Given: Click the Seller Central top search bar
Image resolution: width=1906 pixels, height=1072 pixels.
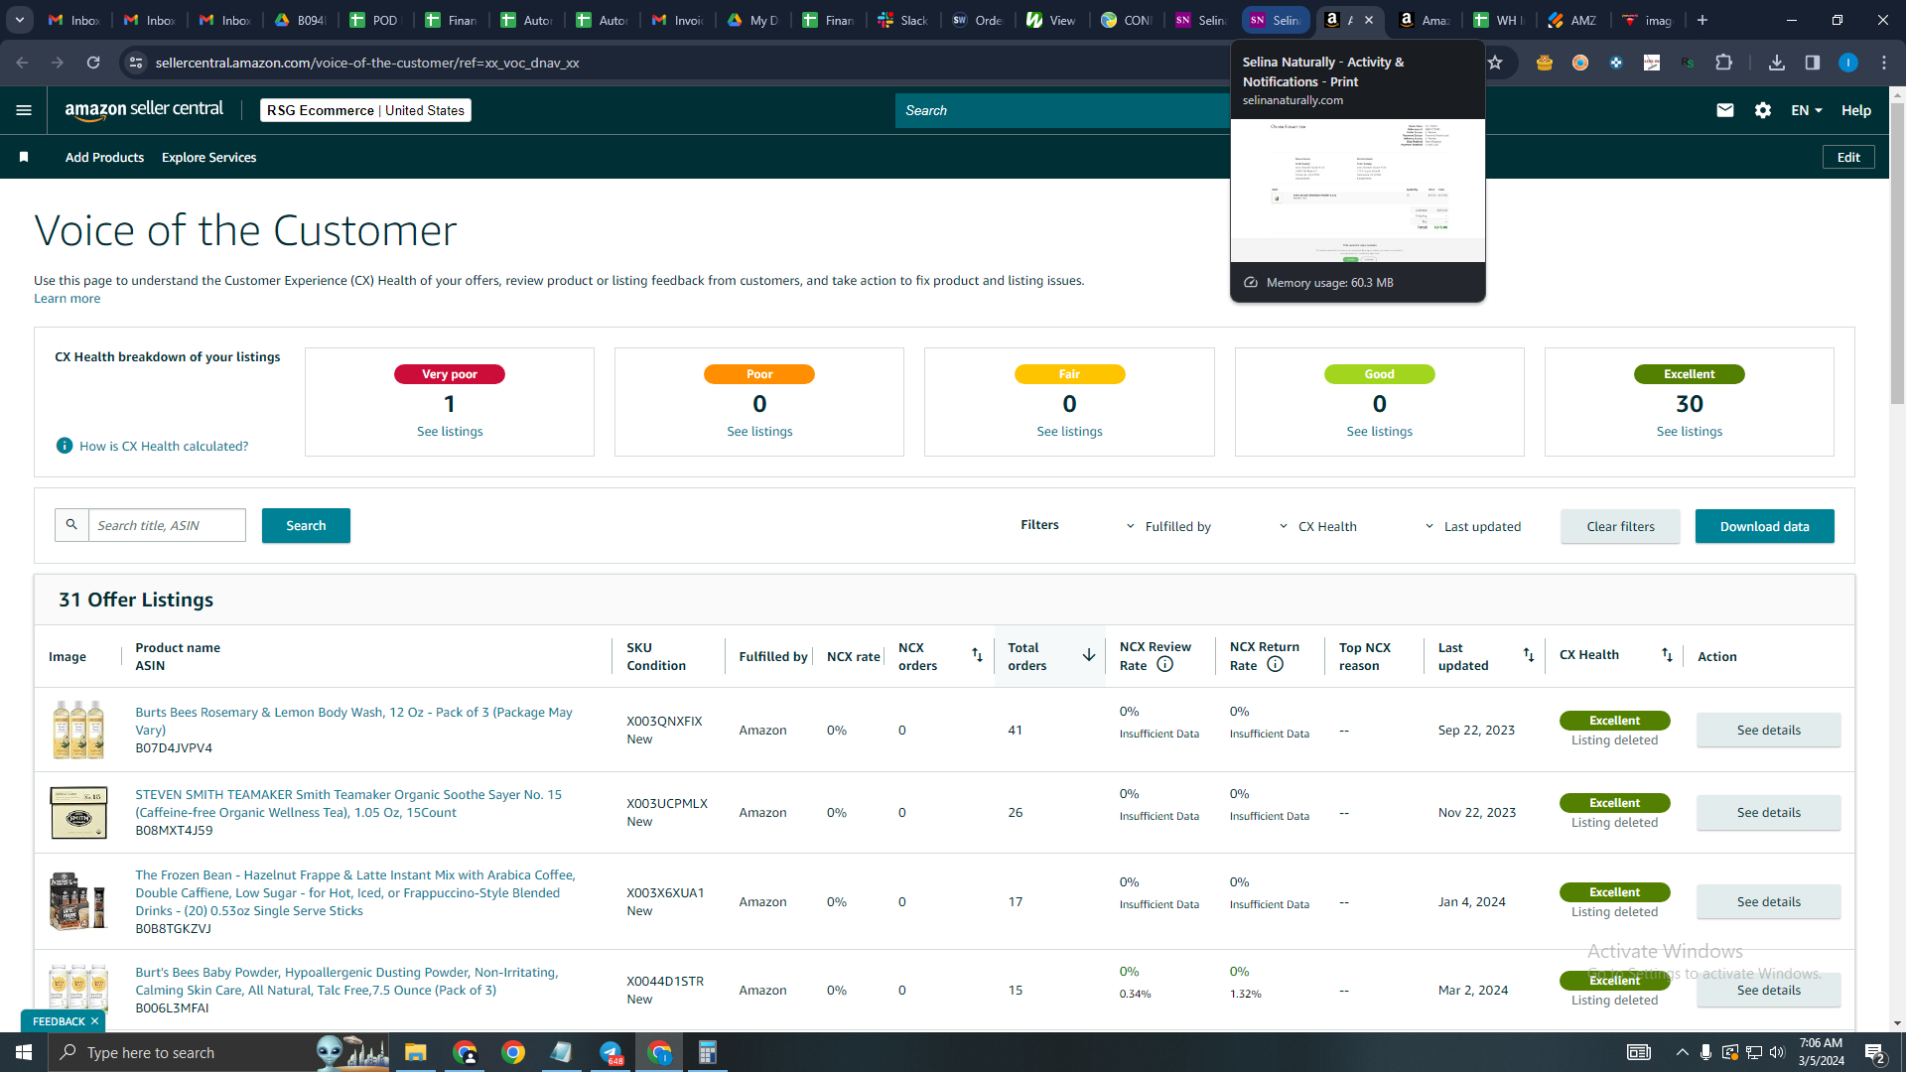Looking at the screenshot, I should 1062,110.
